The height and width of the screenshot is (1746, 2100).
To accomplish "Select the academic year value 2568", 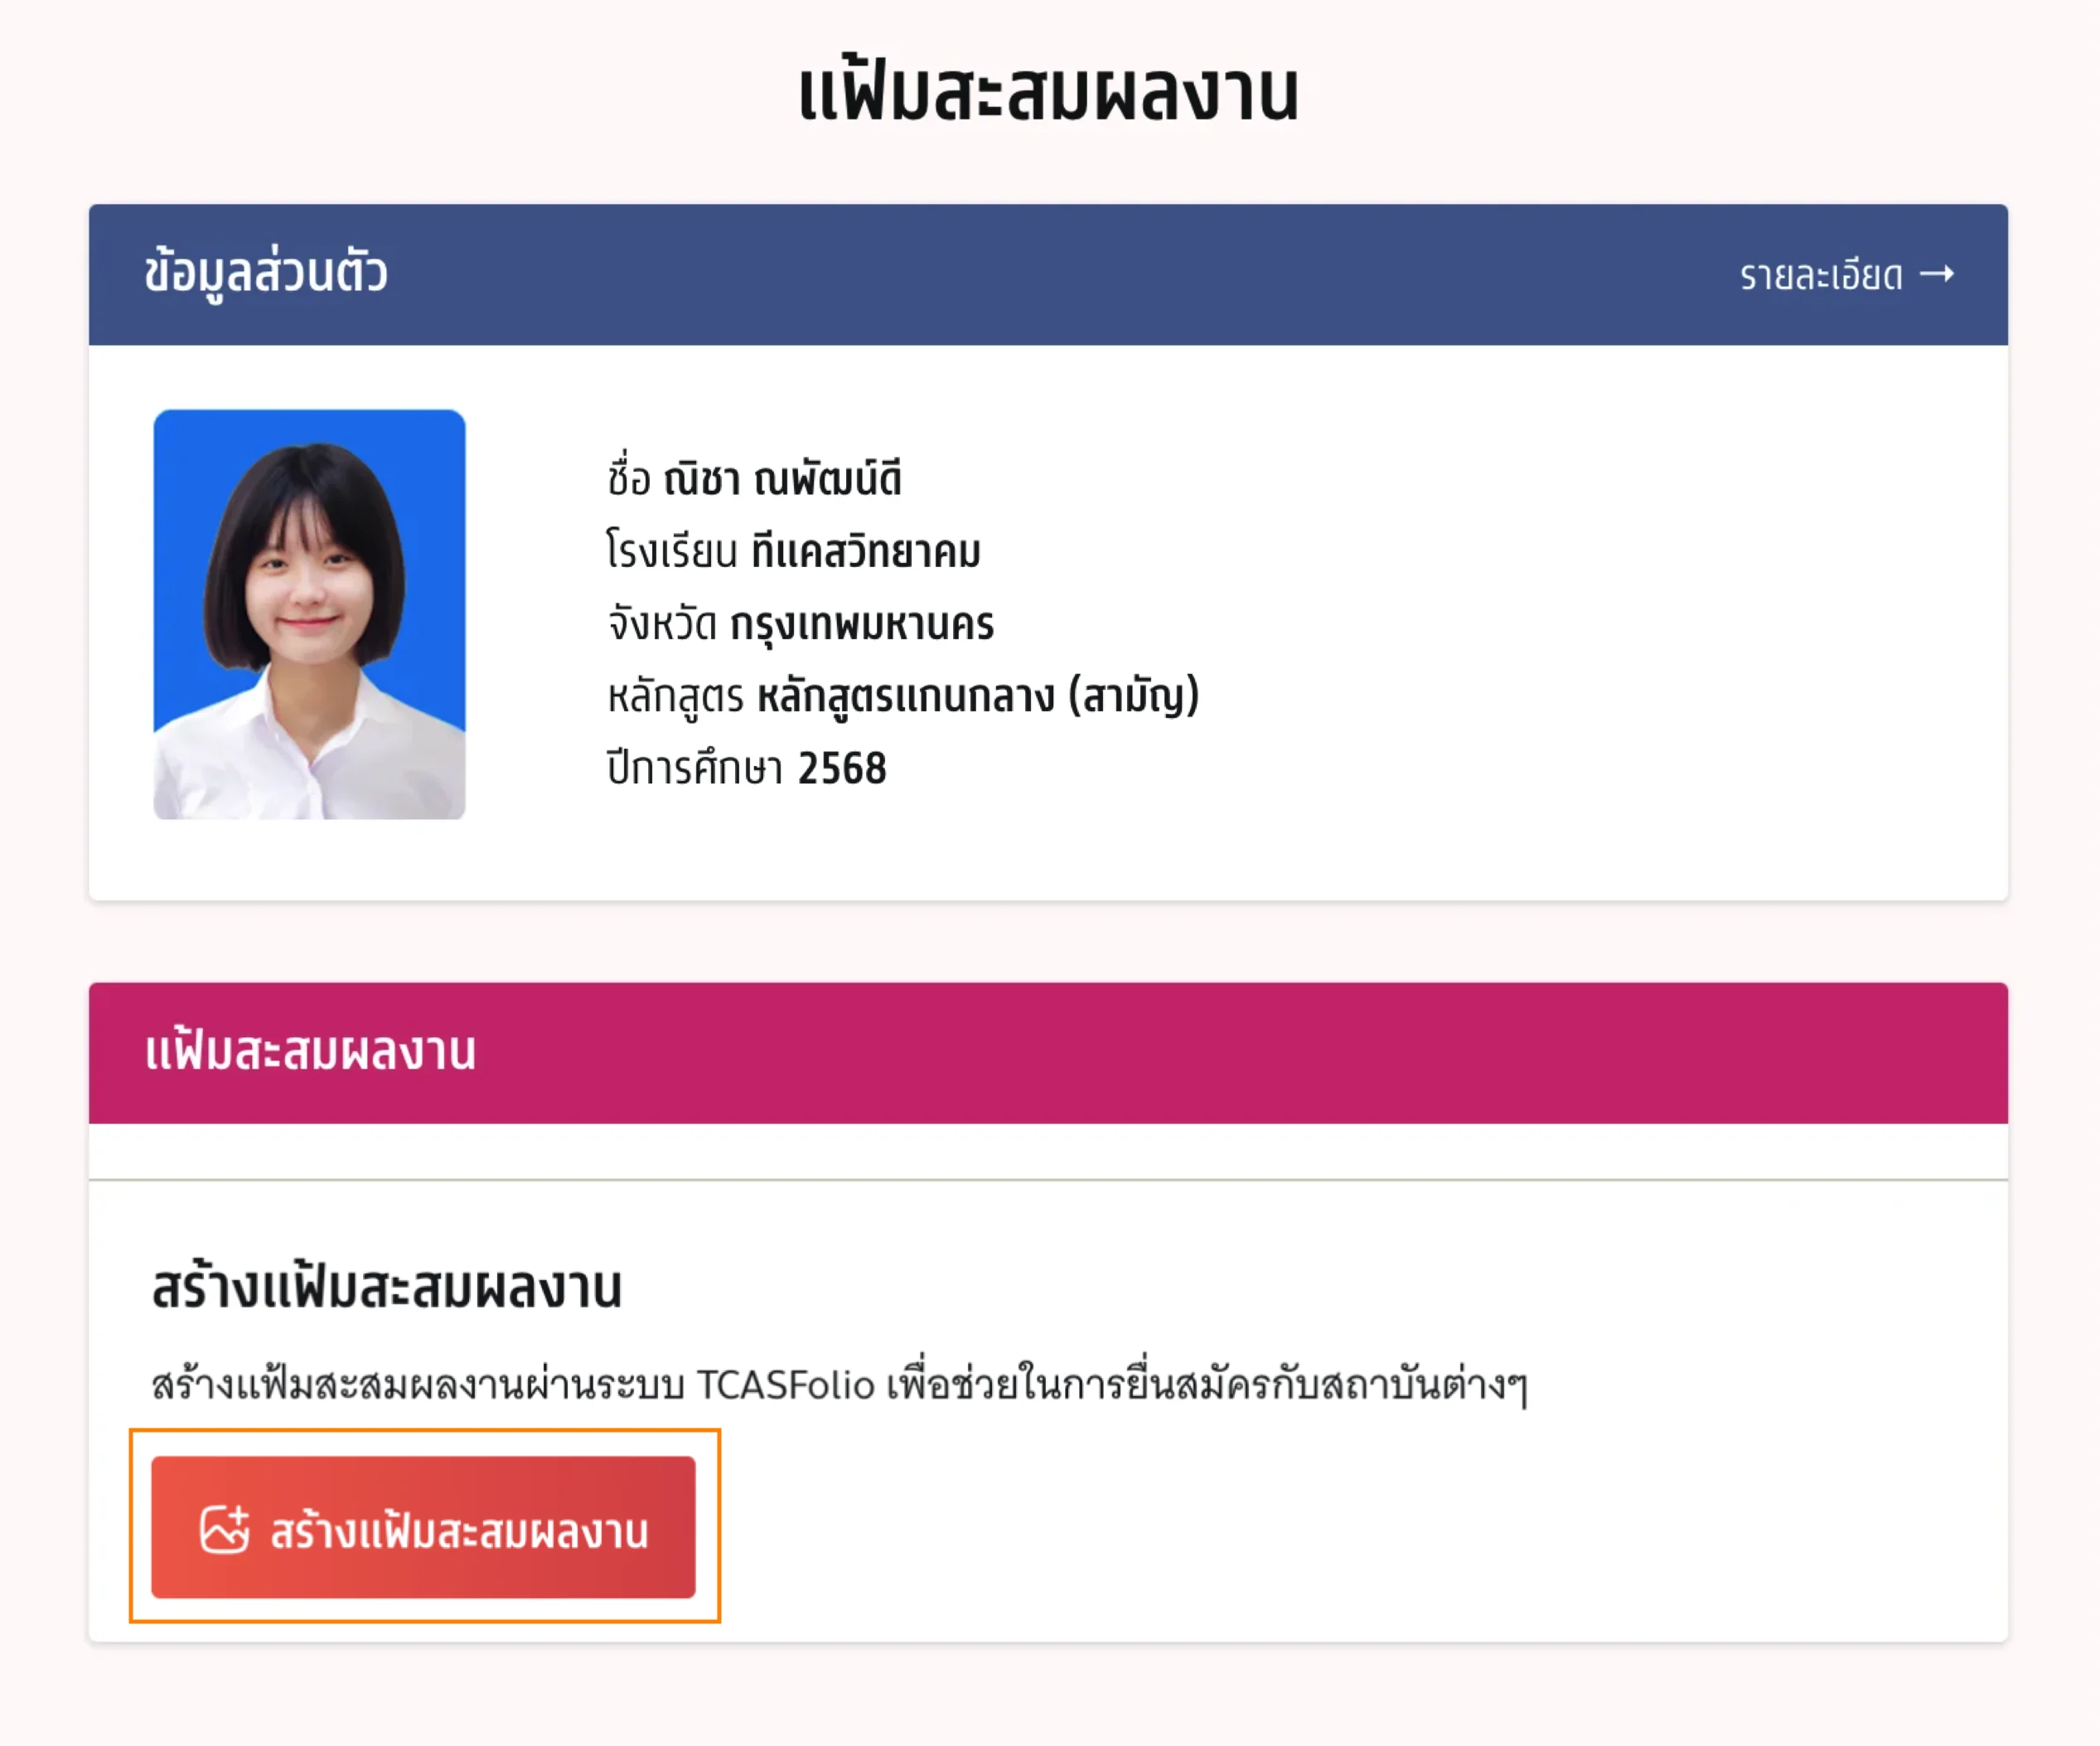I will [x=842, y=769].
